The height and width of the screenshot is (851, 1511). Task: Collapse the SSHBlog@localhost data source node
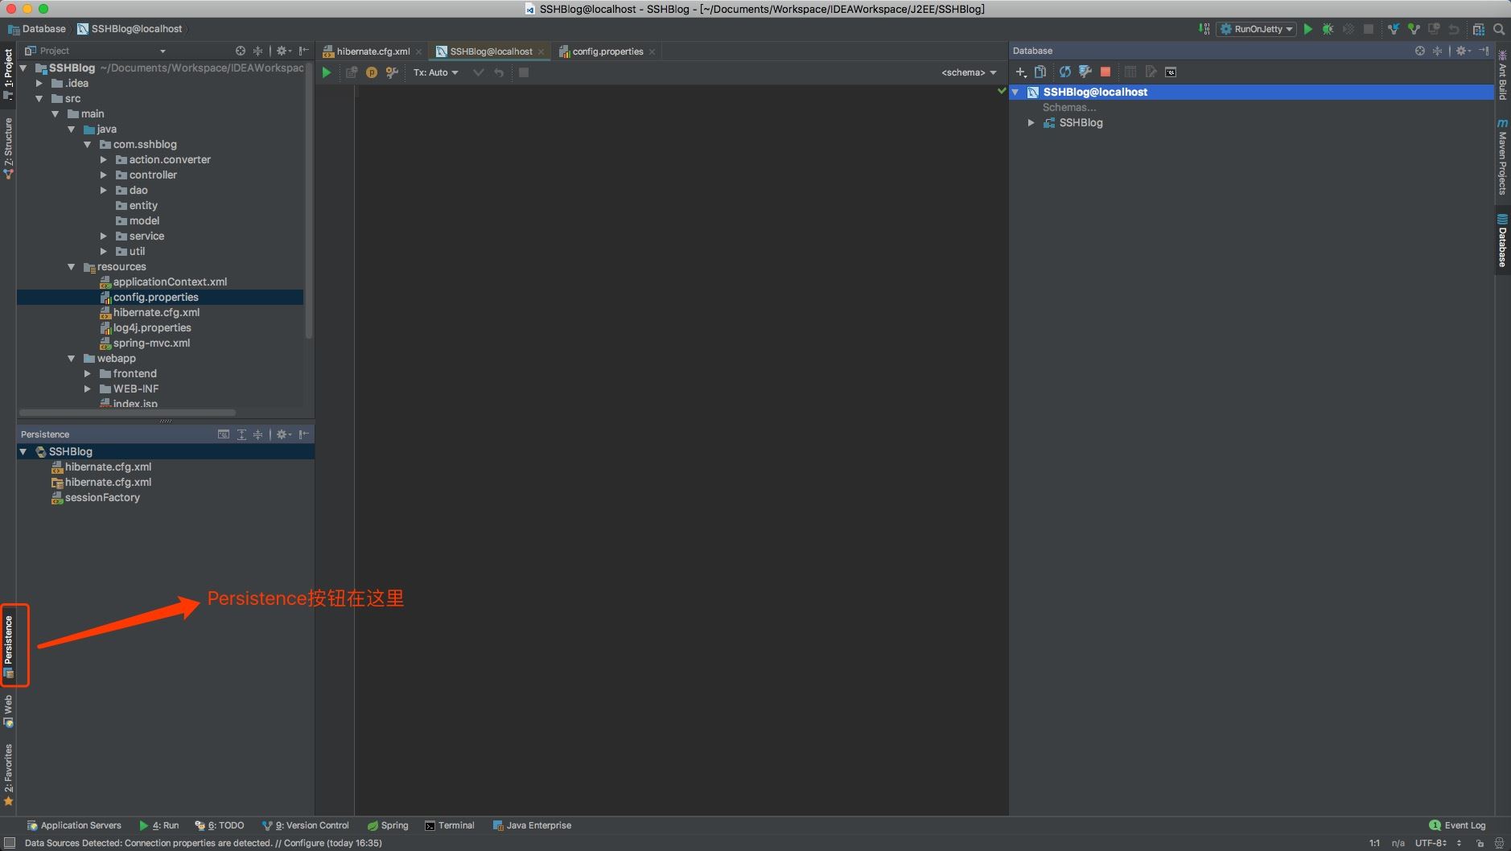point(1015,92)
